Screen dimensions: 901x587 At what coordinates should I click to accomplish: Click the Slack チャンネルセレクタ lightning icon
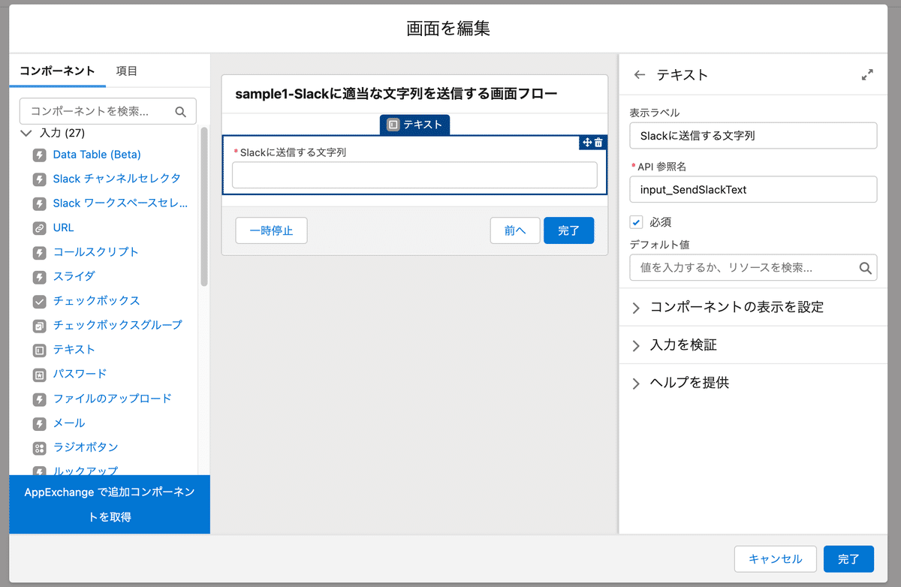[x=40, y=179]
